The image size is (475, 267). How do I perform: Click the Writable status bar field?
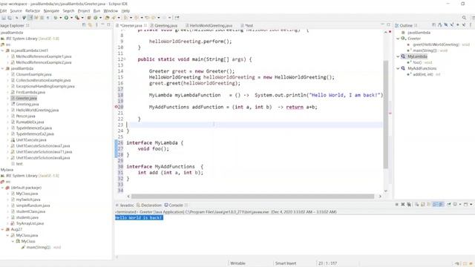pos(237,263)
